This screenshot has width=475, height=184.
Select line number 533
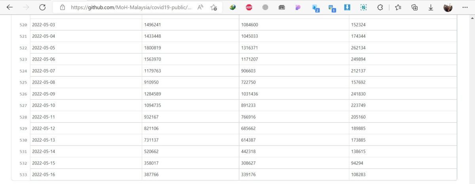23,175
